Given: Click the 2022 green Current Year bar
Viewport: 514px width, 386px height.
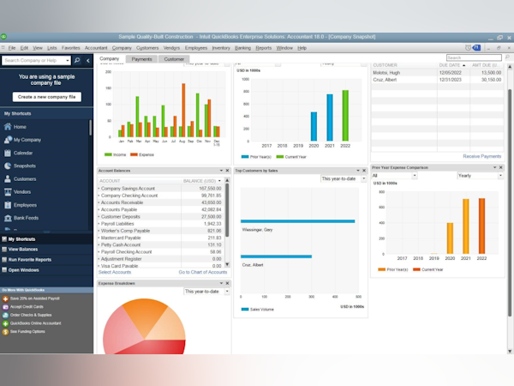Looking at the screenshot, I should point(345,116).
